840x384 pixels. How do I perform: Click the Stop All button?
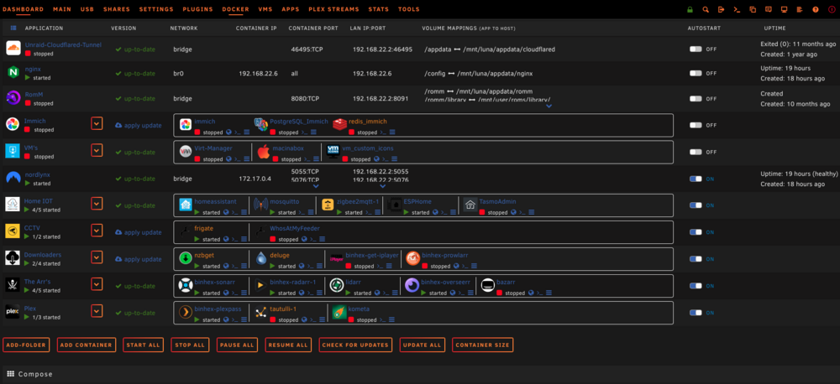(x=190, y=345)
